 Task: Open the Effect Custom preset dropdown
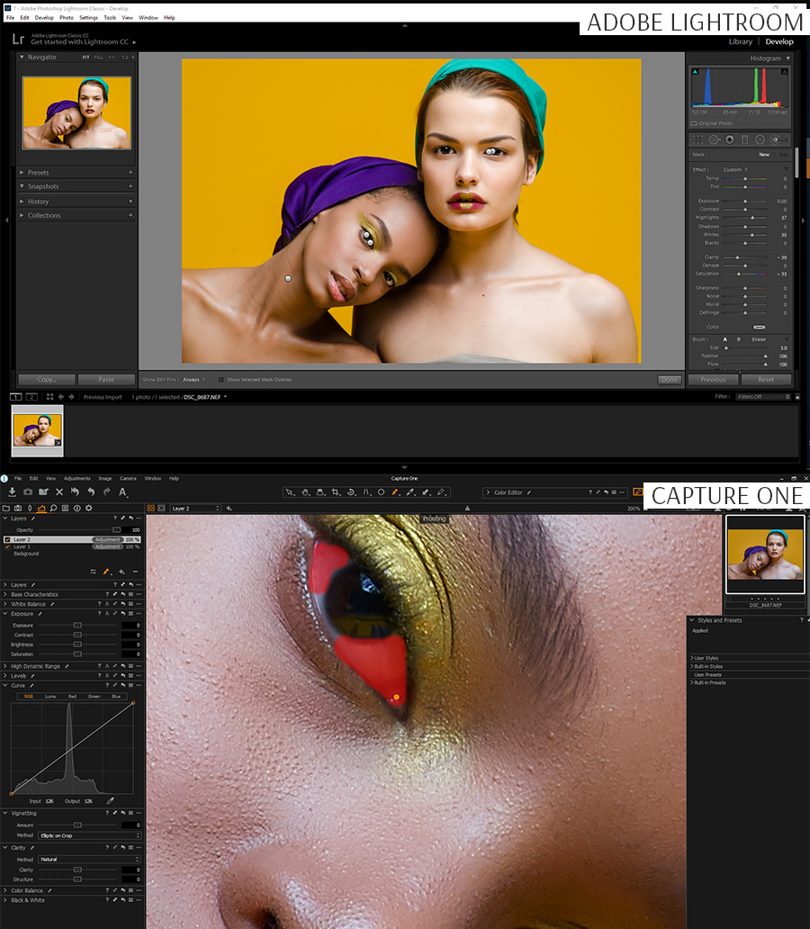(735, 169)
